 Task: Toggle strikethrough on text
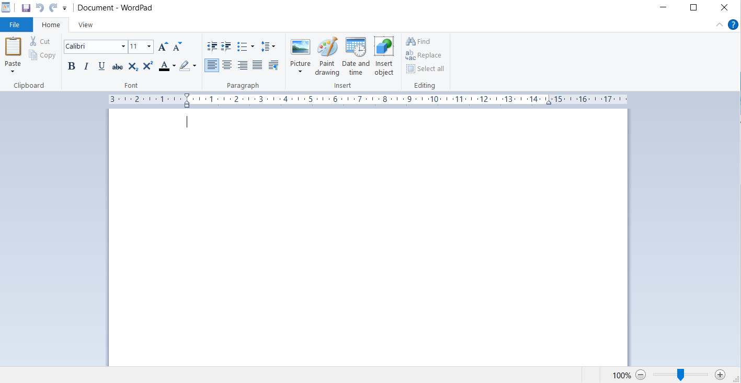click(117, 65)
